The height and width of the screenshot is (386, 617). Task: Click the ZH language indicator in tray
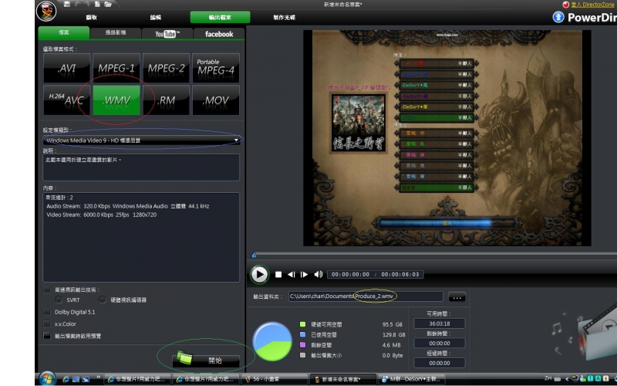(548, 378)
